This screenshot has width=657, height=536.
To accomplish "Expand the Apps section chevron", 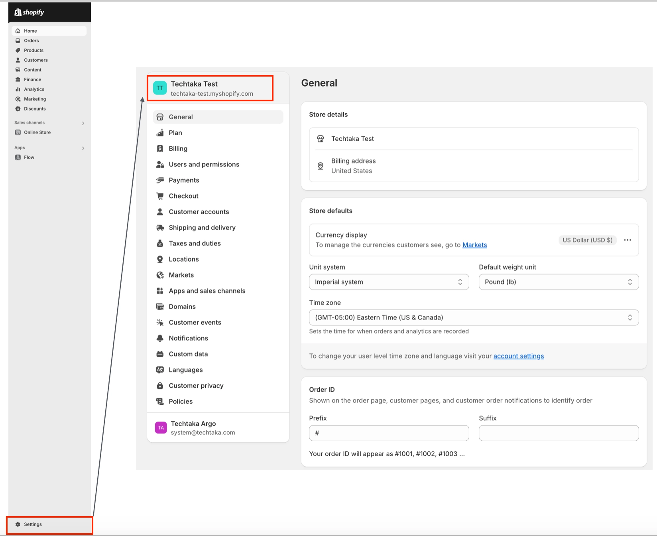I will click(x=83, y=148).
